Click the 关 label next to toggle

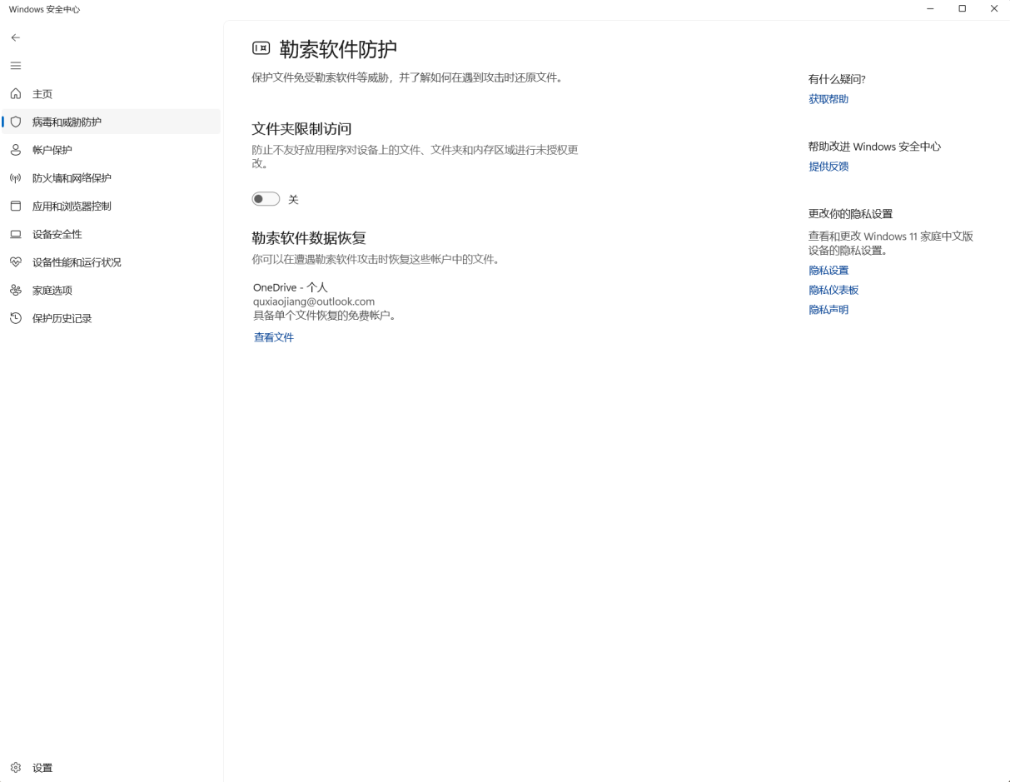coord(293,200)
